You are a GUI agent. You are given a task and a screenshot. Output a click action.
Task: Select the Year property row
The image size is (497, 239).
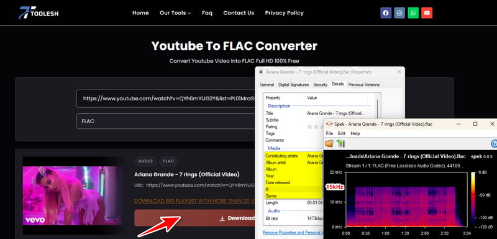tap(293, 176)
